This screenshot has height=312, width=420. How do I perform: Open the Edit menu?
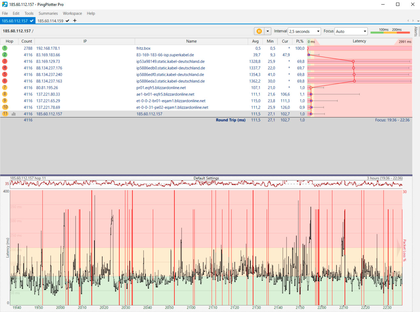coord(16,13)
